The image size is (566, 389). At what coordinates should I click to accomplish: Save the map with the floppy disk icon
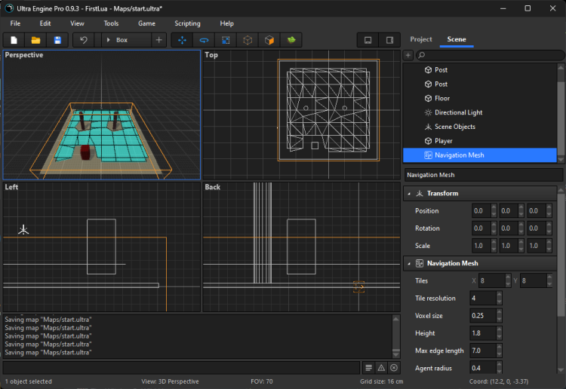click(x=57, y=40)
